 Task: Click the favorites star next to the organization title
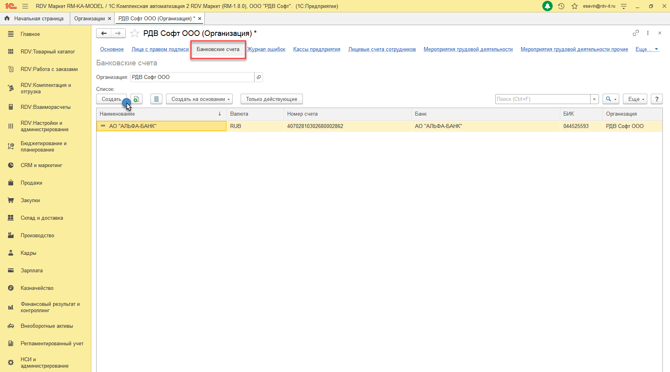tap(135, 33)
